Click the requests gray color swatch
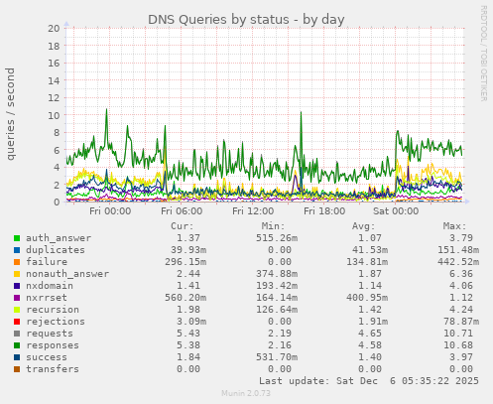Viewport: 493px width, 404px height. [x=17, y=334]
